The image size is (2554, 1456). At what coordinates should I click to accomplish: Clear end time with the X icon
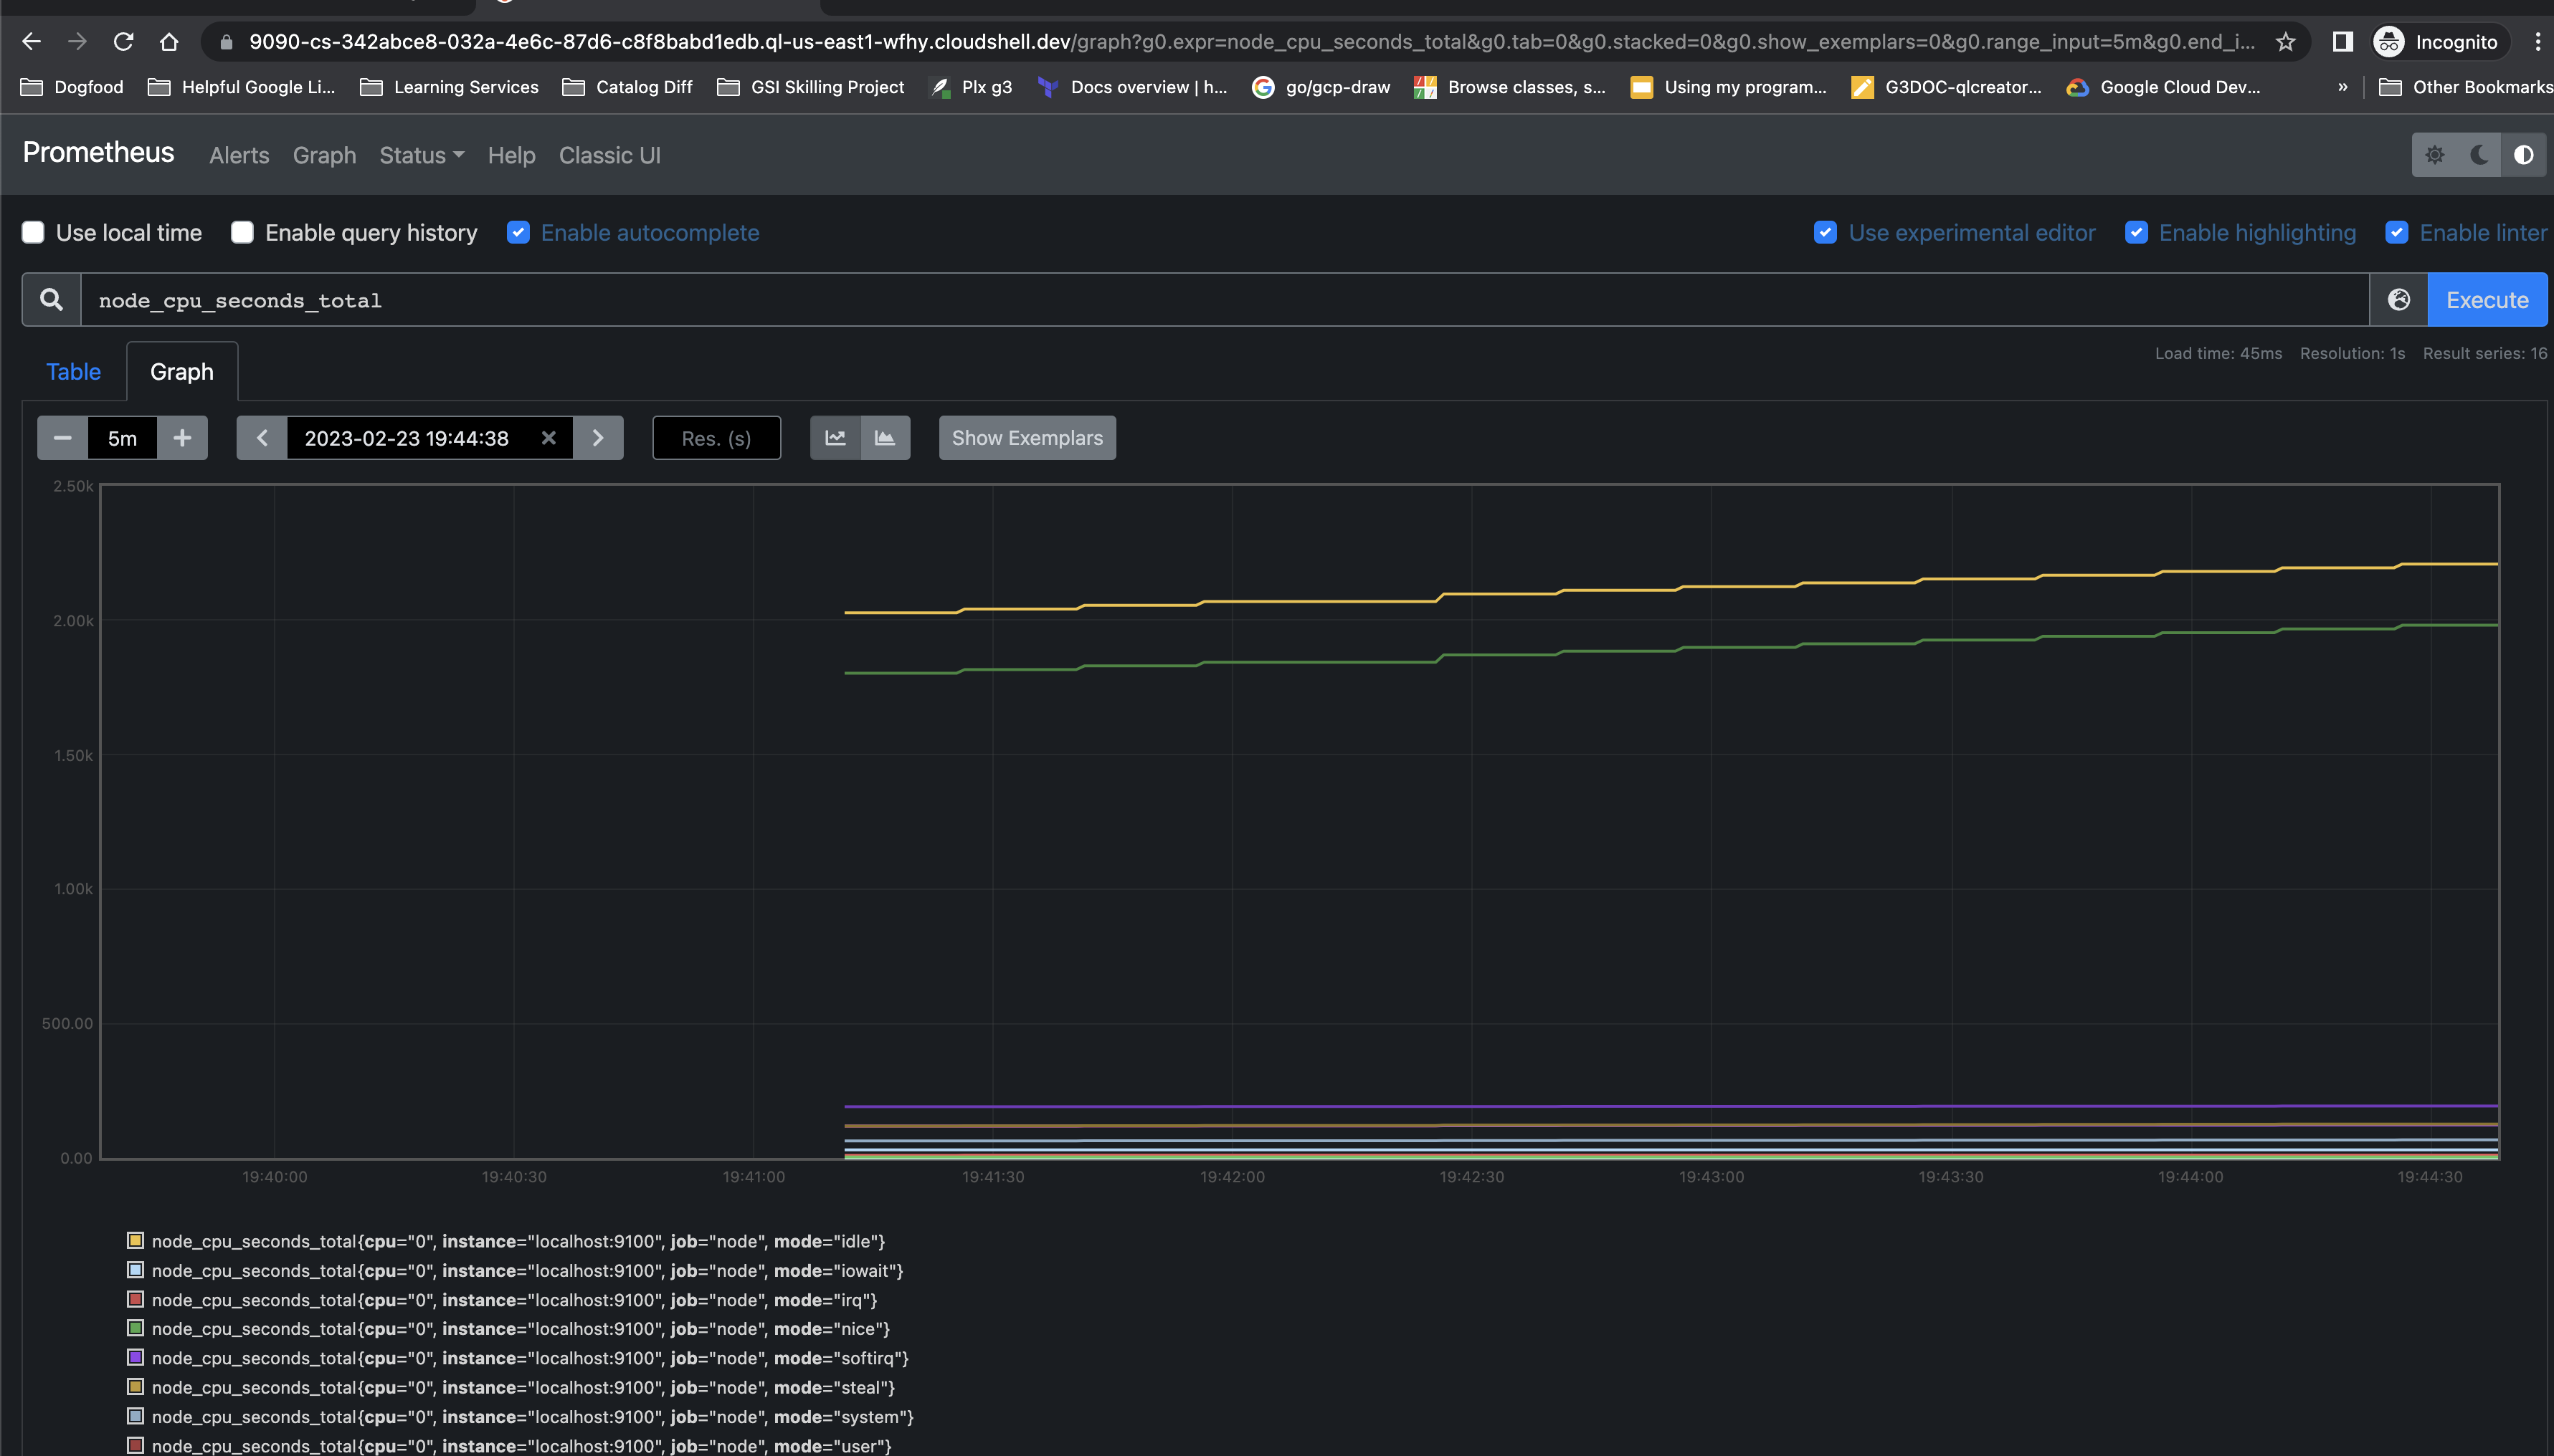coord(549,438)
